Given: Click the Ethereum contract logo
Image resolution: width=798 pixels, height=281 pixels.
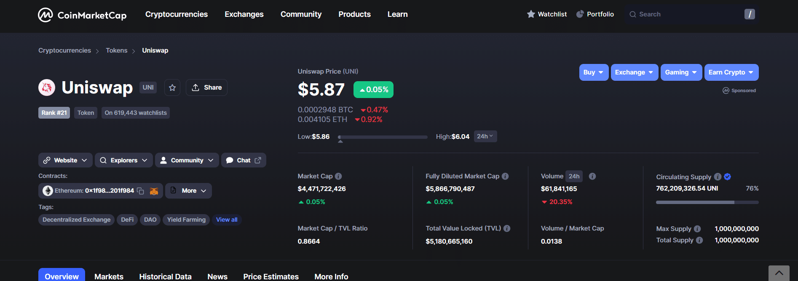Looking at the screenshot, I should (48, 191).
